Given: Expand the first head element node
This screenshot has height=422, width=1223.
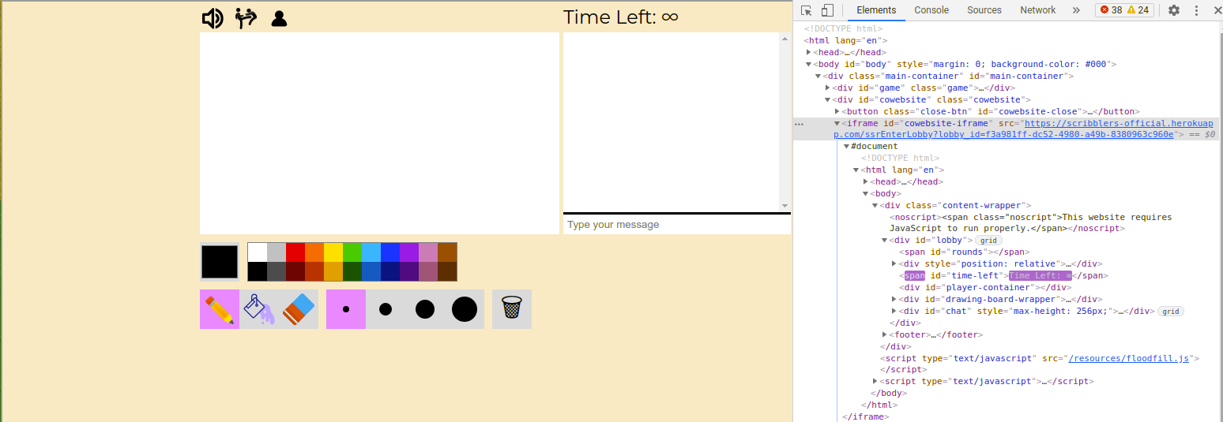Looking at the screenshot, I should [808, 52].
